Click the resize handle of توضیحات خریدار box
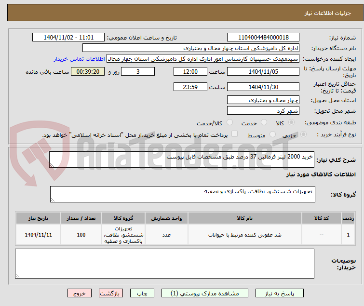The height and width of the screenshot is (306, 364). click(17, 276)
